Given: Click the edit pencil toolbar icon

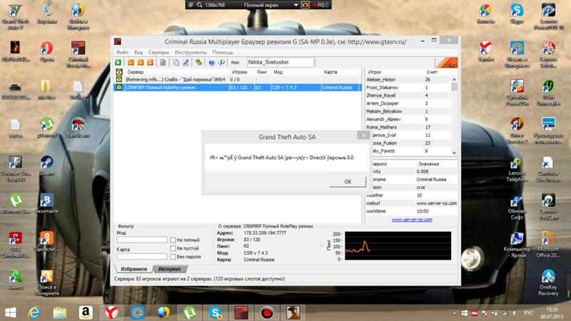Looking at the screenshot, I should (186, 63).
